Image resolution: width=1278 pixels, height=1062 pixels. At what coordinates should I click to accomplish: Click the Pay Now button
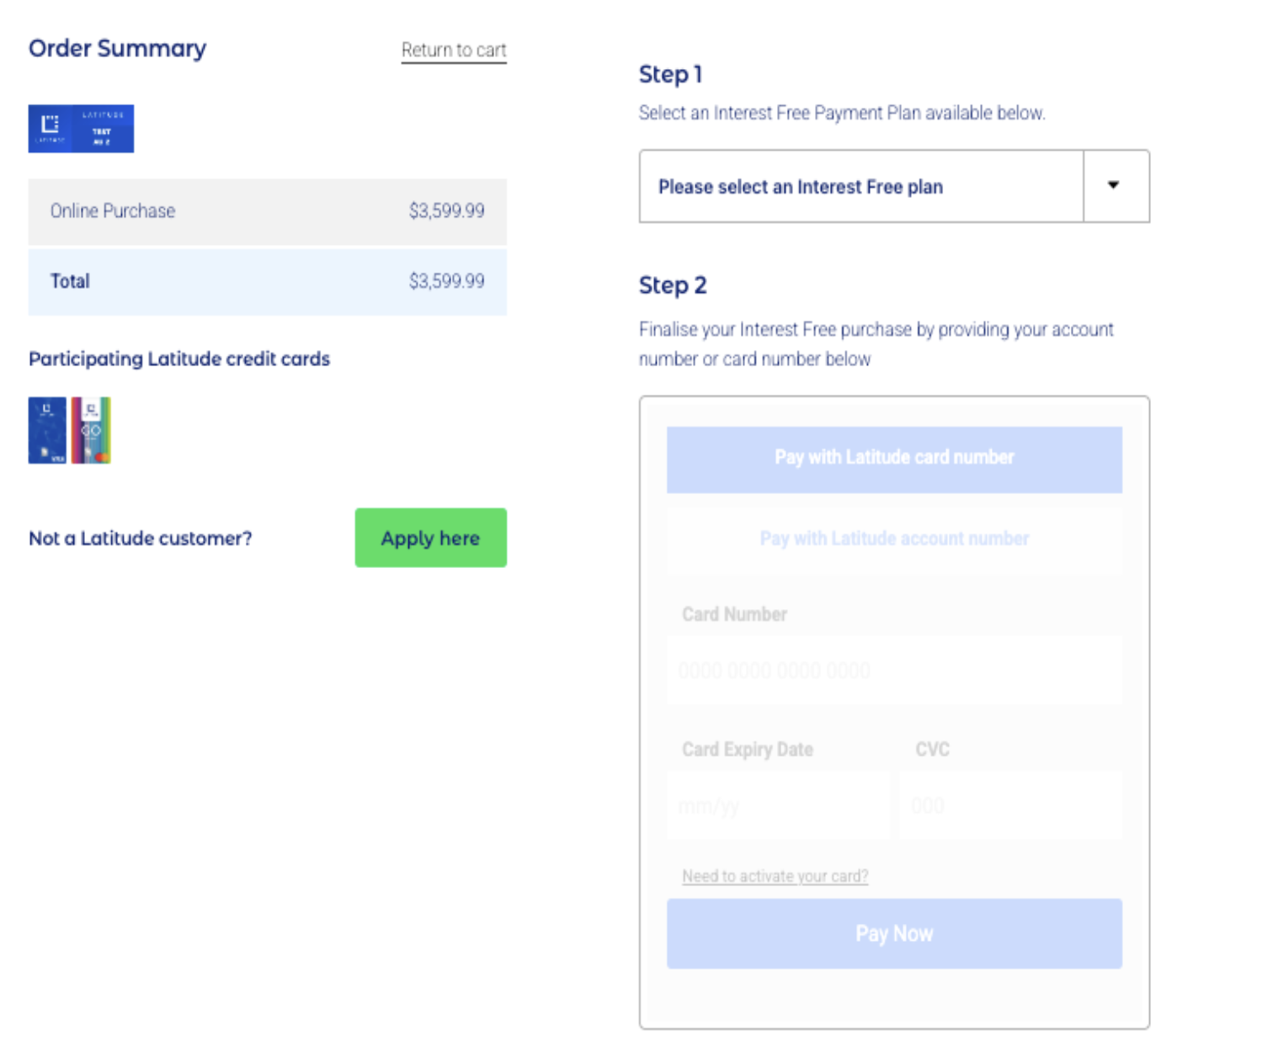coord(893,933)
